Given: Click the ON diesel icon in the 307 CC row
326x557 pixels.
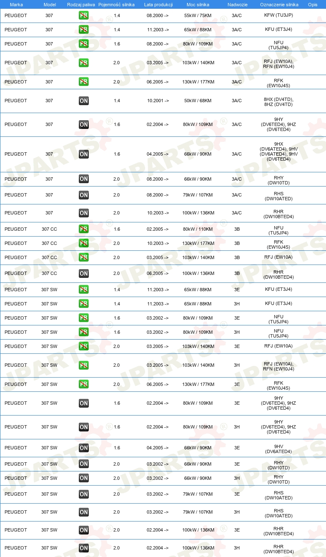Looking at the screenshot, I should (84, 273).
